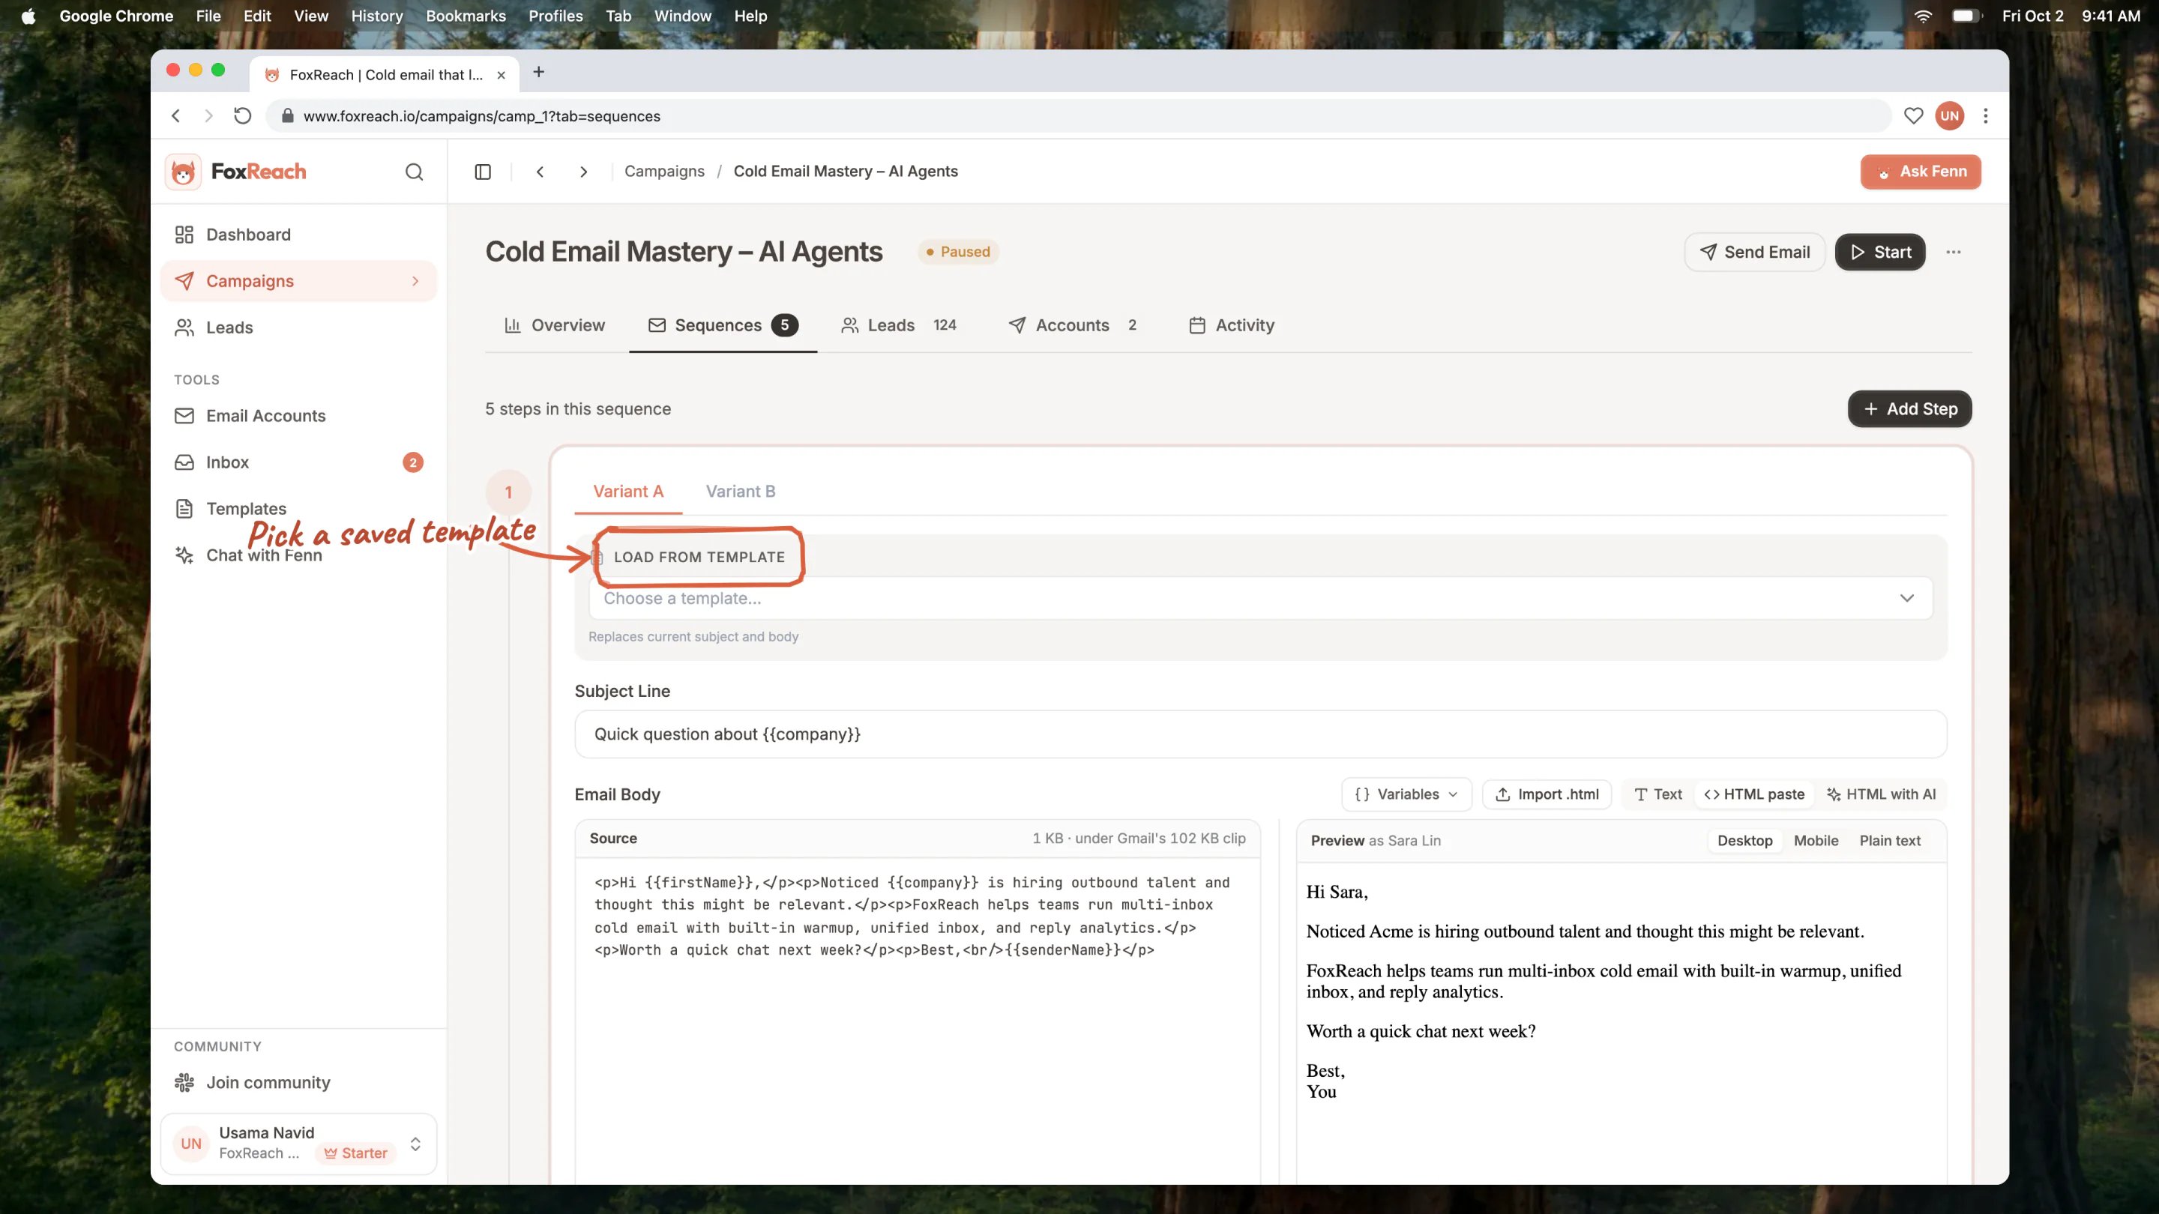Screen dimensions: 2159x1214
Task: Close the FoxReach browser tab
Action: [x=502, y=76]
